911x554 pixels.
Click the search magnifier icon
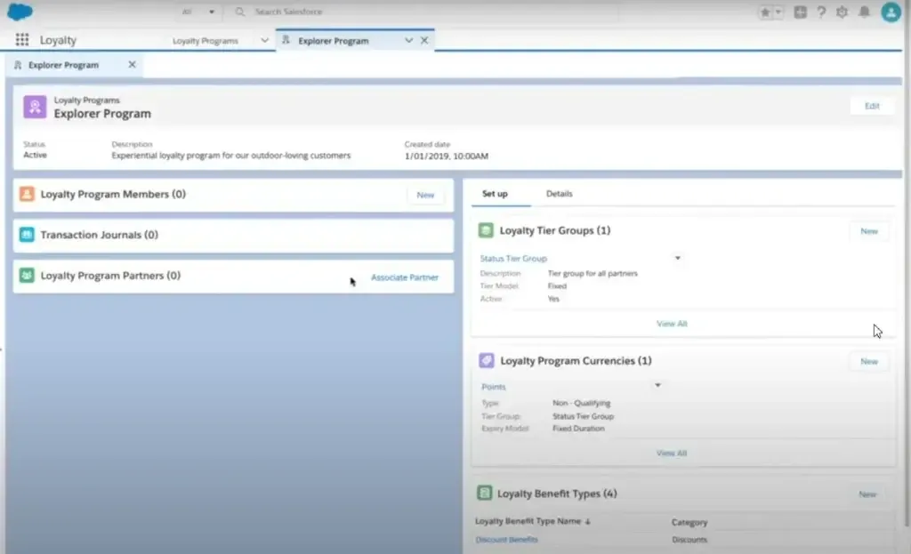(240, 12)
